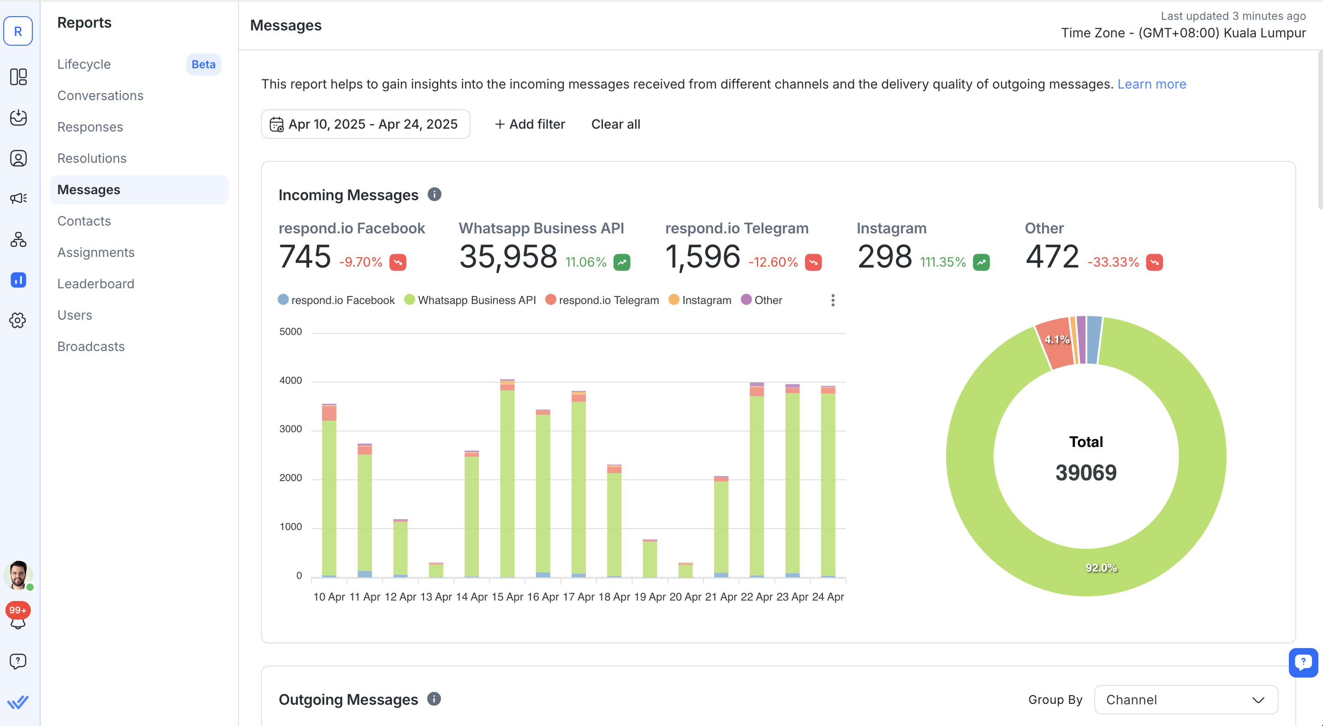
Task: Click the Outgoing Messages info icon
Action: [434, 699]
